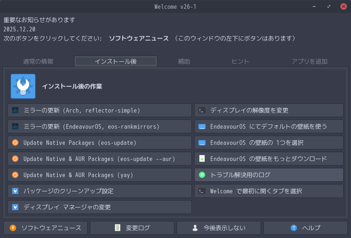
Task: Switch to the 通常の情報 tab
Action: 38,61
